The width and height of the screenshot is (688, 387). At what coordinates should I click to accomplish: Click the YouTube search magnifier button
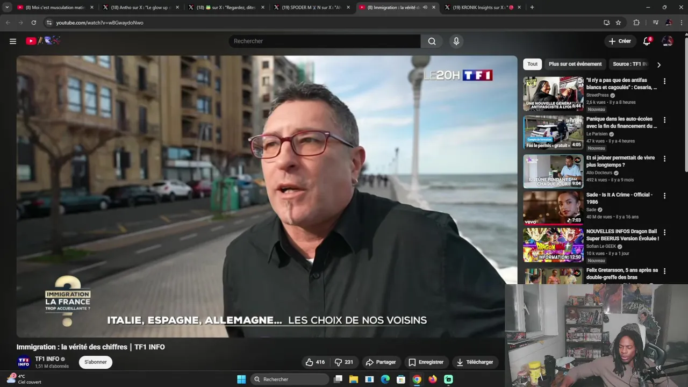(432, 41)
